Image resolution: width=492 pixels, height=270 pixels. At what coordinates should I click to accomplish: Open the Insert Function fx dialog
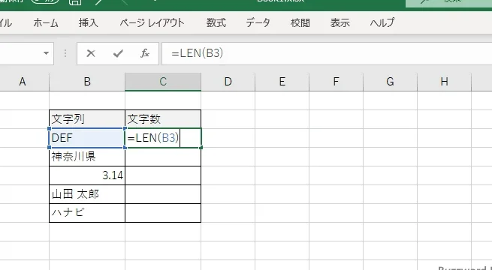pos(145,53)
